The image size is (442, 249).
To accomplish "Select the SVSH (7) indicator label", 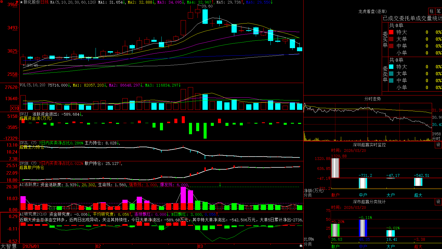I will [28, 164].
